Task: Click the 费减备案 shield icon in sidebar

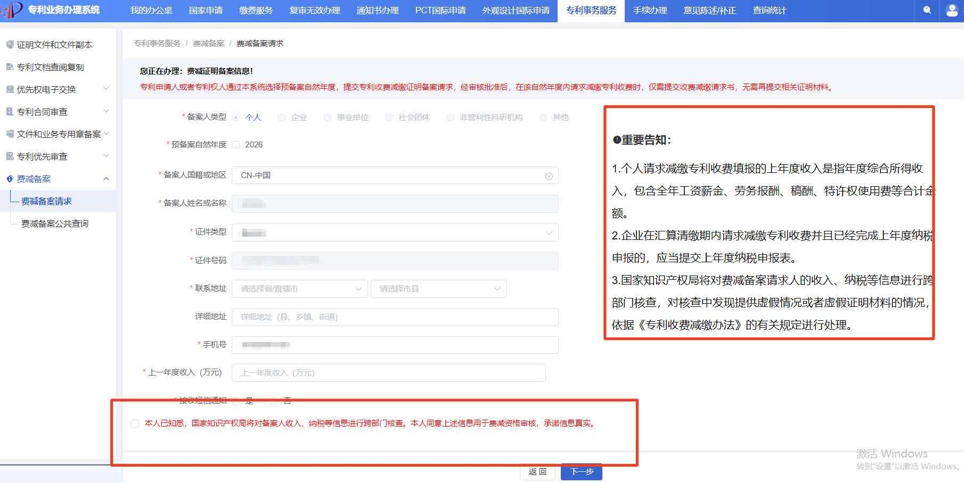Action: [x=10, y=179]
